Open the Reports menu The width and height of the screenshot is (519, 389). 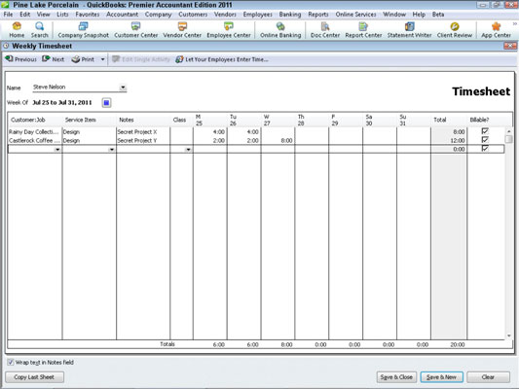[x=318, y=15]
